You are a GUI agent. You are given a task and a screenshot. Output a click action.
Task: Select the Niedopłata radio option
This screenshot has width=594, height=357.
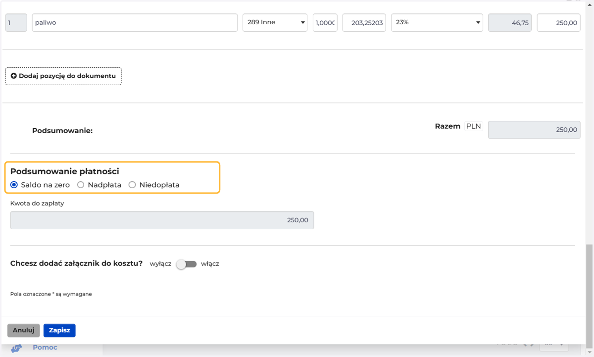(132, 185)
